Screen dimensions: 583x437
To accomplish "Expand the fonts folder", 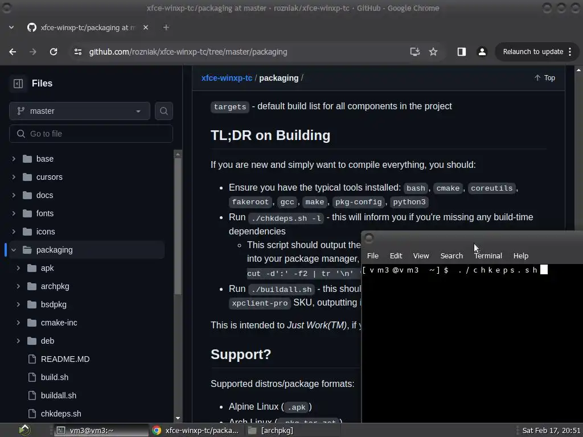I will click(14, 213).
